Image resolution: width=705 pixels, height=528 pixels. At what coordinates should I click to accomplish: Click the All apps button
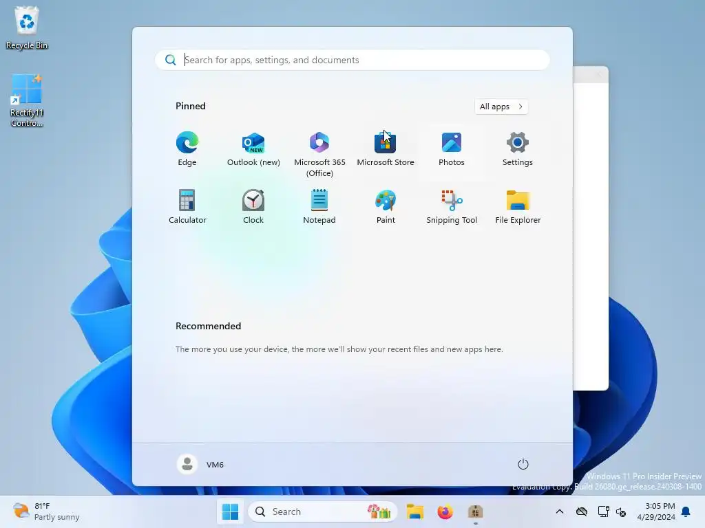(501, 107)
